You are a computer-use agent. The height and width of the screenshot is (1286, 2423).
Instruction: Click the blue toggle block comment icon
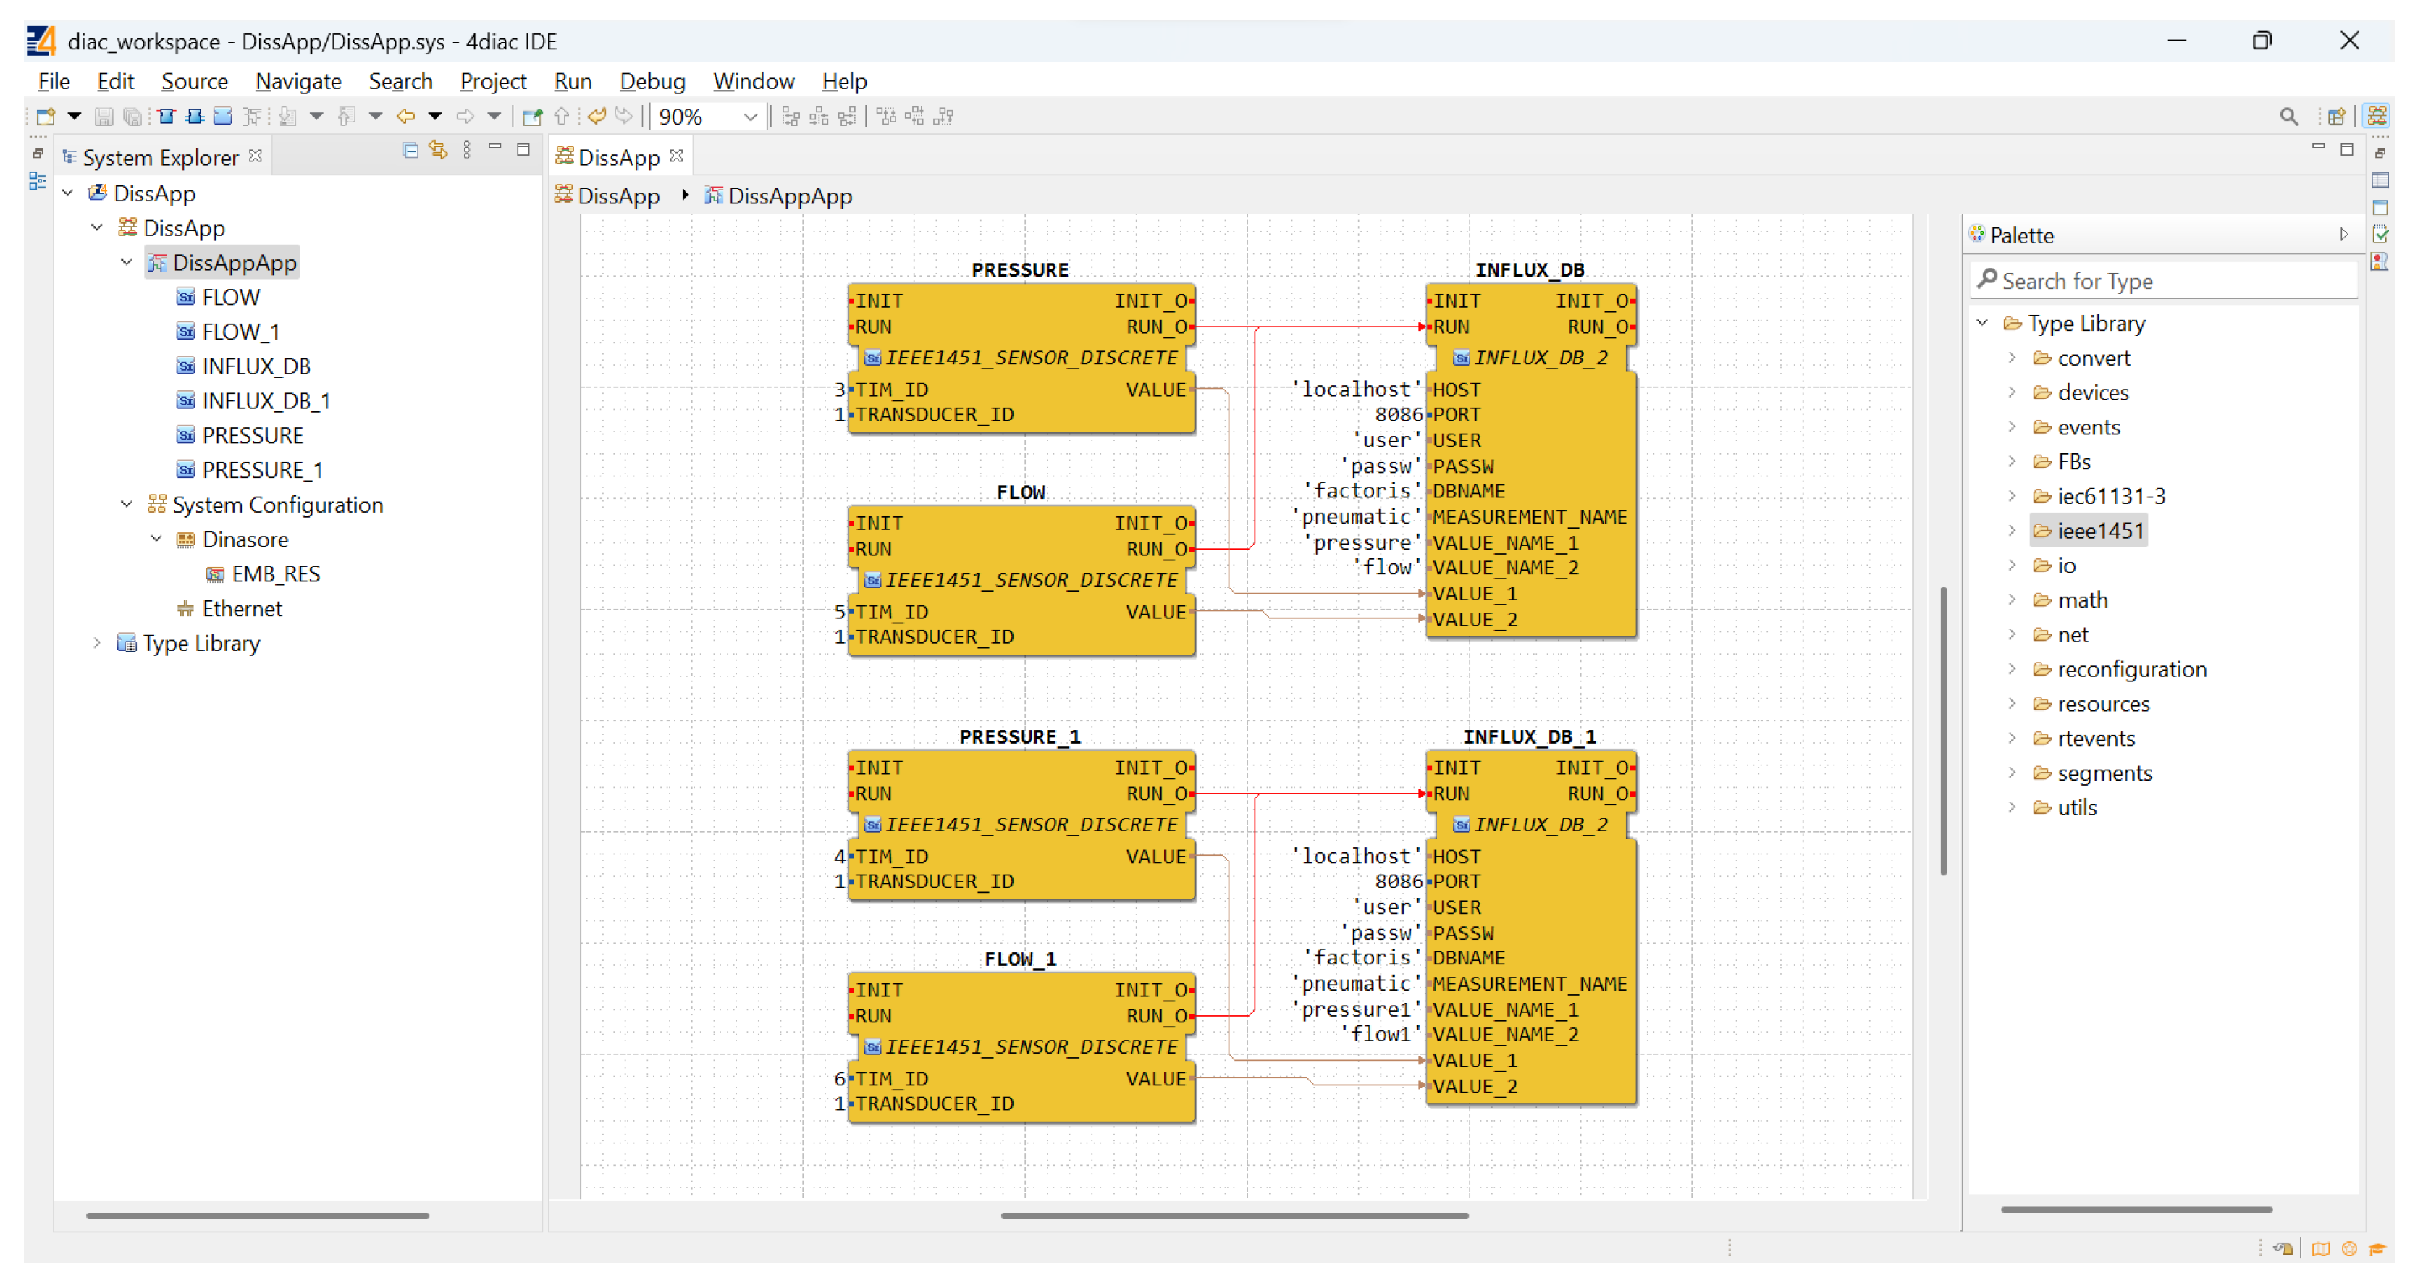pos(223,117)
